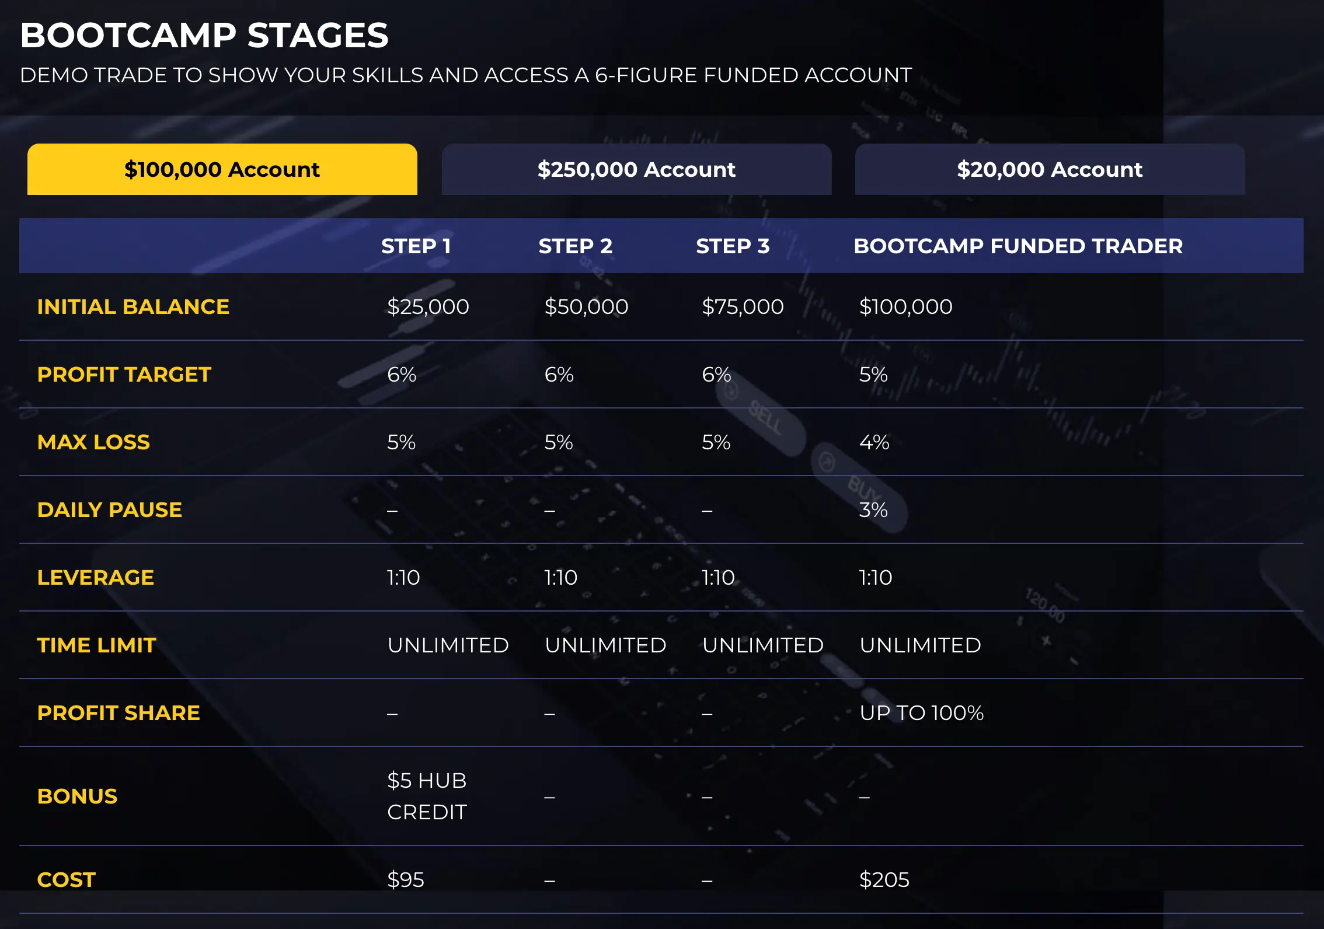Click the UP TO 100% profit share
Screen dimensions: 1324x929
921,713
